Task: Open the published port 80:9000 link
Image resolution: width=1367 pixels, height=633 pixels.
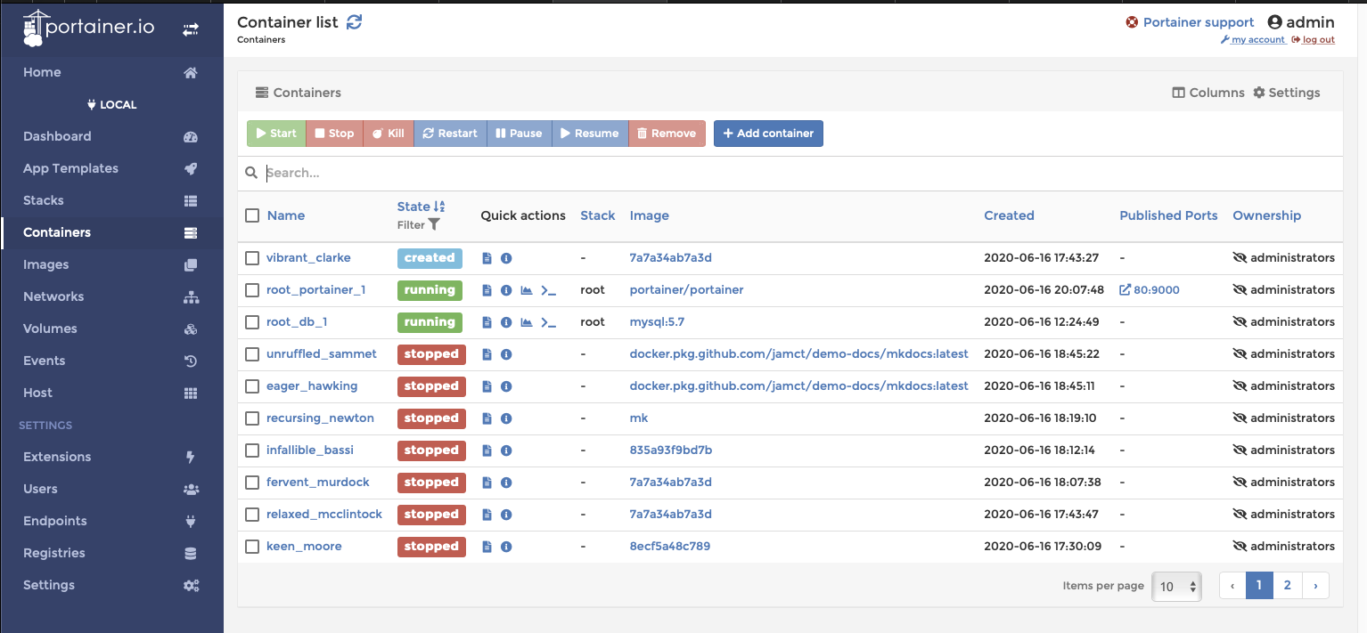Action: pos(1156,290)
